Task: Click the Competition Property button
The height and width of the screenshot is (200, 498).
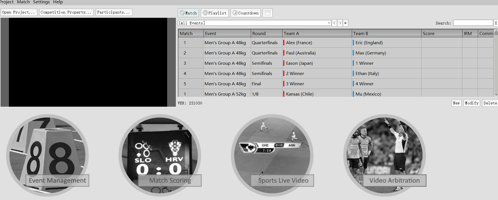Action: tap(66, 12)
